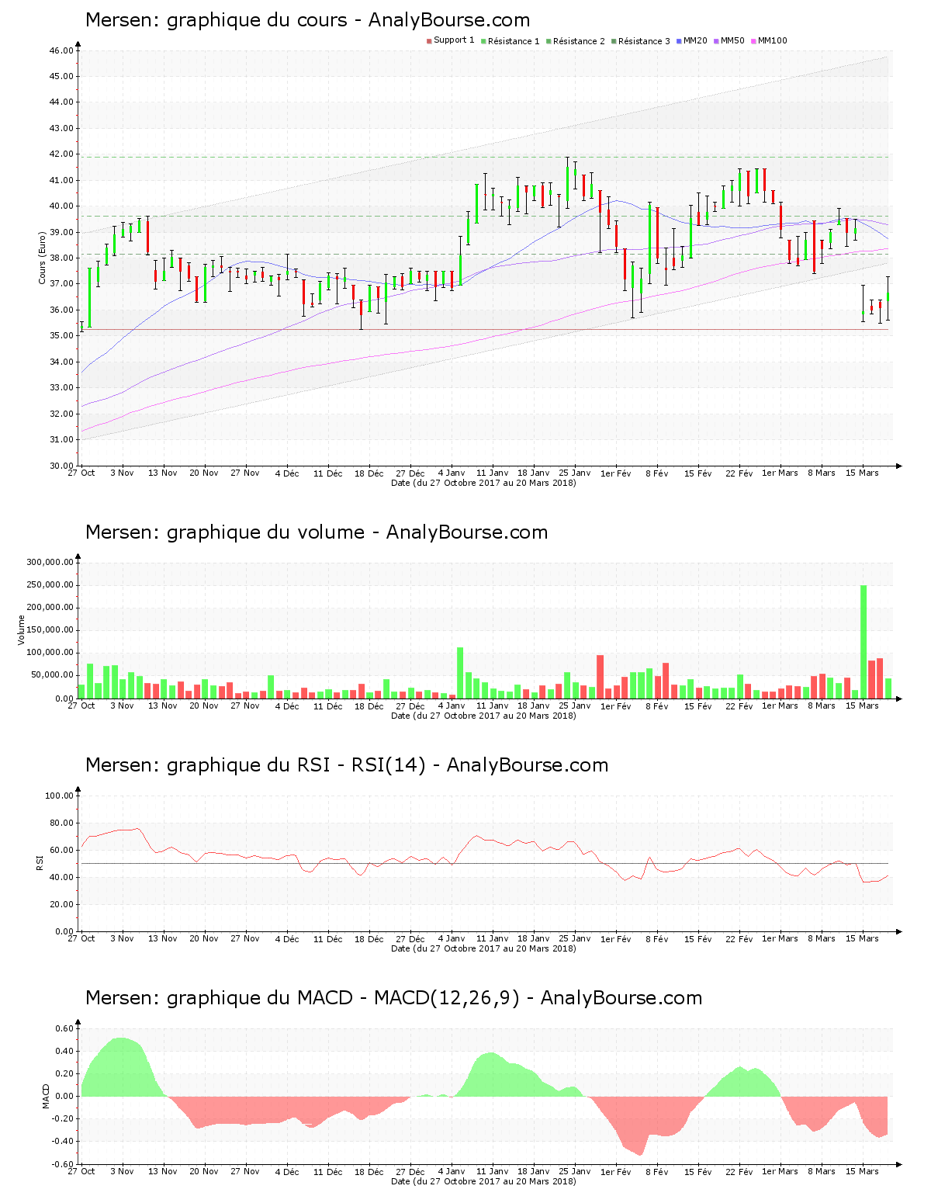This screenshot has width=931, height=1203.
Task: Click the 'RSI' y-axis label
Action: tap(40, 863)
